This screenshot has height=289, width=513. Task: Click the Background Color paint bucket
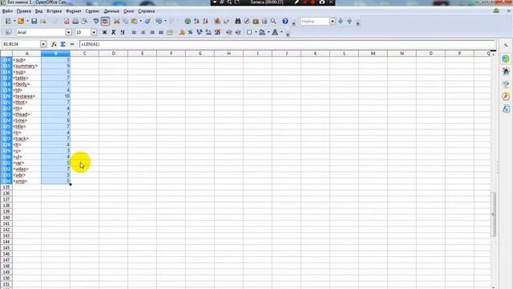click(x=262, y=32)
